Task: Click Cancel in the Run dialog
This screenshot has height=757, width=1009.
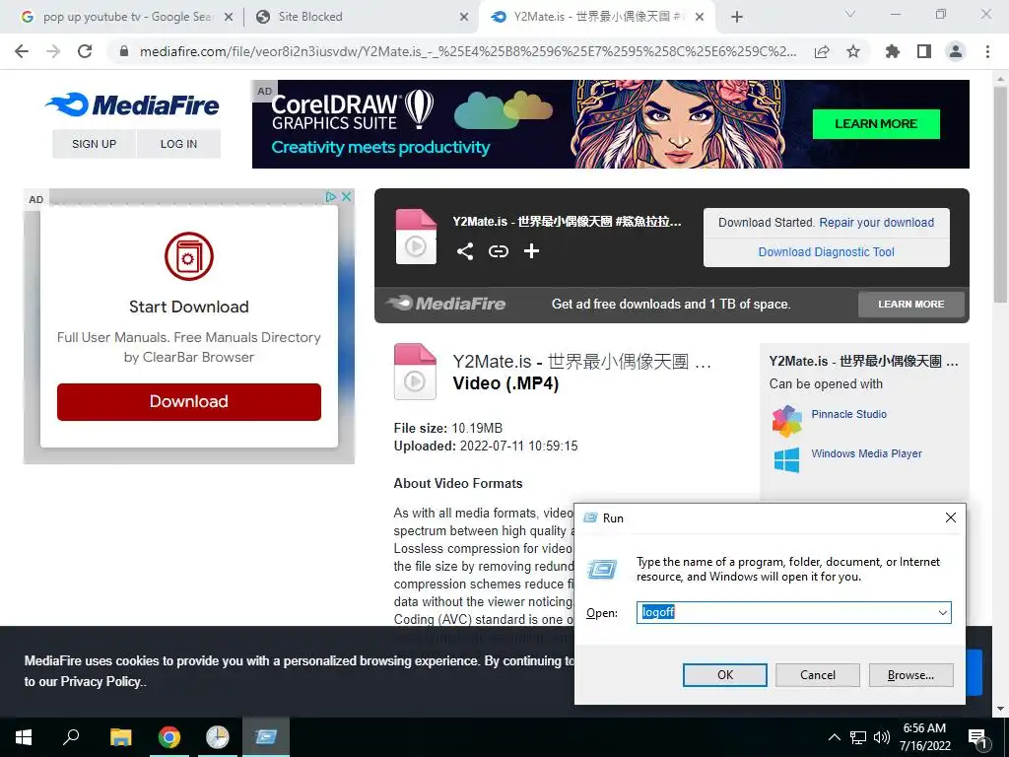Action: coord(817,674)
